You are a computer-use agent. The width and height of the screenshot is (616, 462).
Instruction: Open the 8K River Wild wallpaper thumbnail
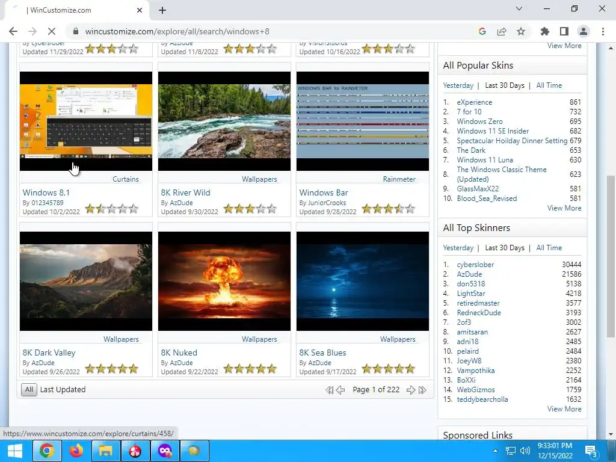(x=224, y=121)
